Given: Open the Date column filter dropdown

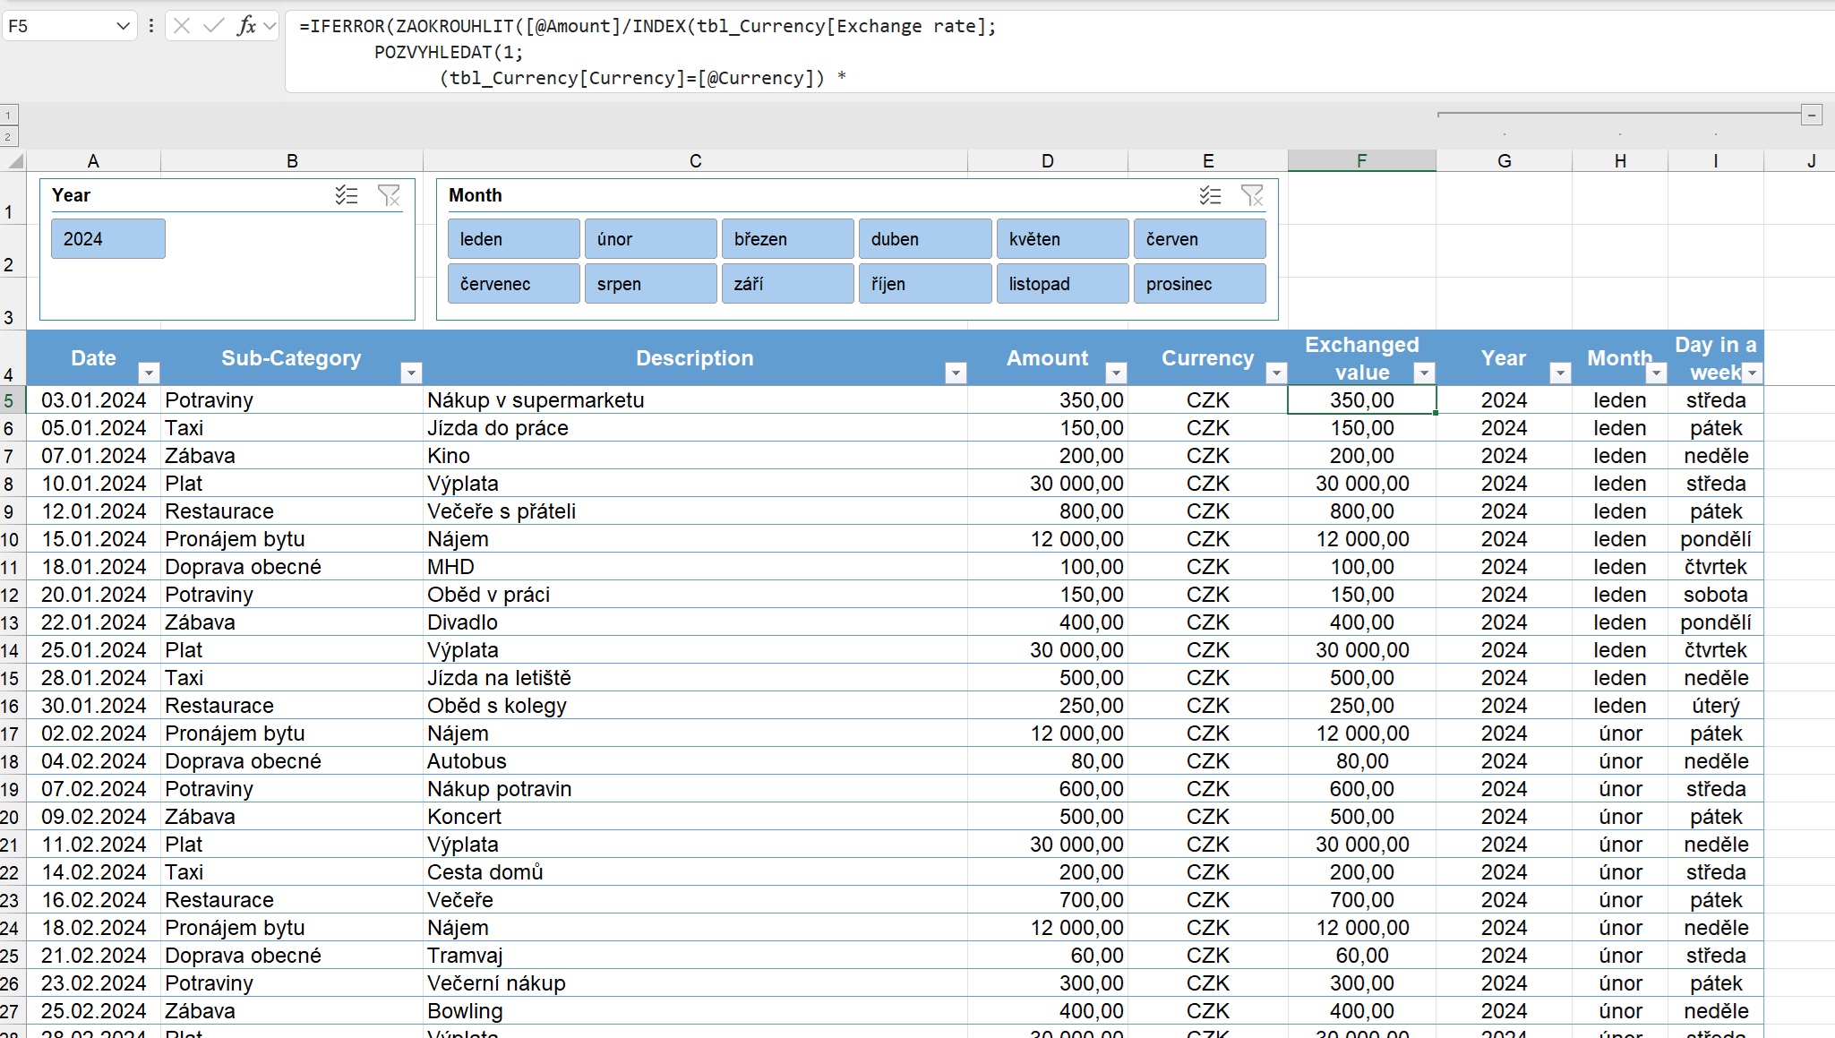Looking at the screenshot, I should pyautogui.click(x=150, y=373).
